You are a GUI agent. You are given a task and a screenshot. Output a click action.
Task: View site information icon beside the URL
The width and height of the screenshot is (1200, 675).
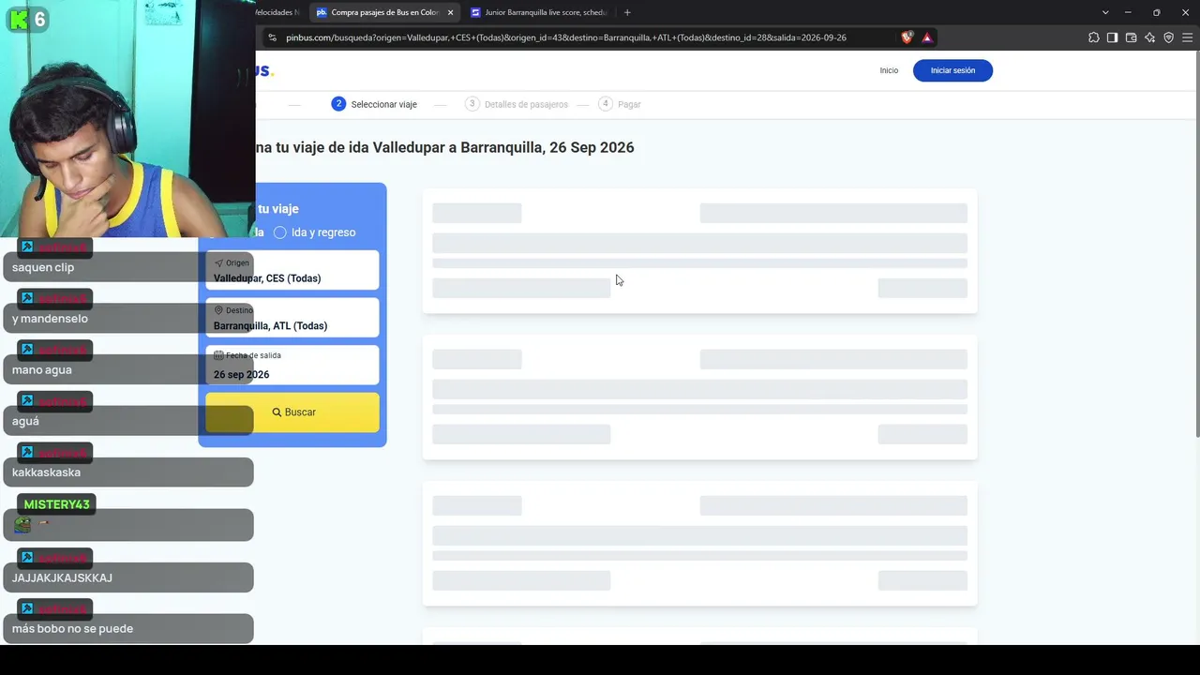click(272, 37)
